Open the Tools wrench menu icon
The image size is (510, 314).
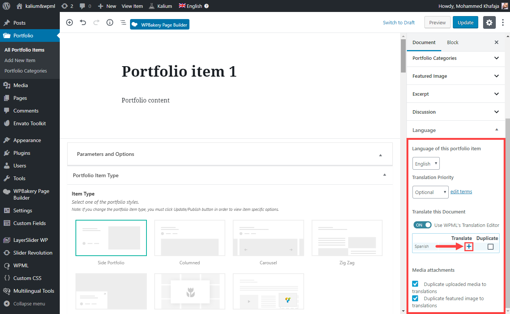[x=7, y=178]
